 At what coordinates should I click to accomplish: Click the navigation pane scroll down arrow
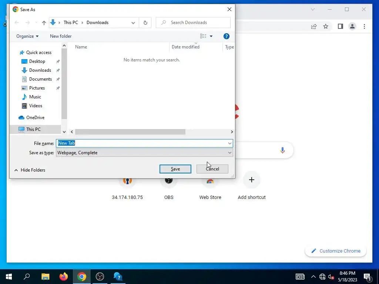(64, 132)
